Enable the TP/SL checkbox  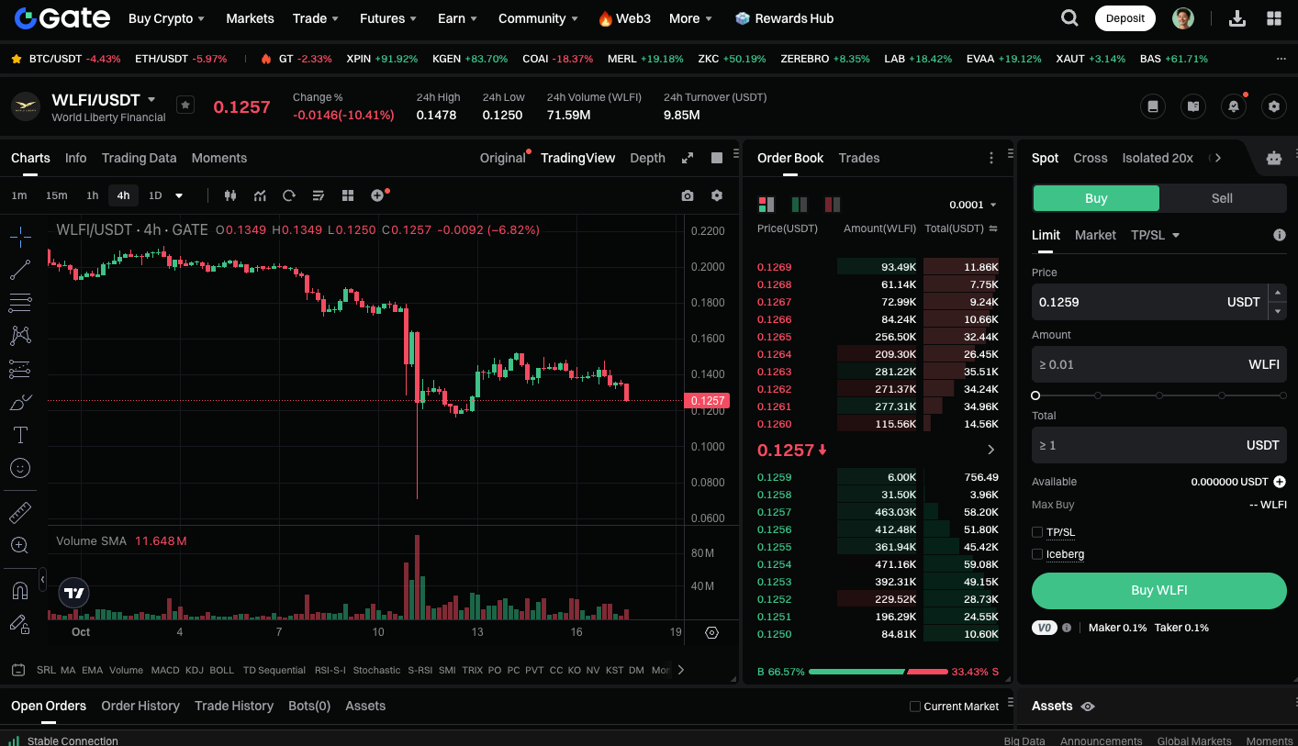tap(1037, 532)
